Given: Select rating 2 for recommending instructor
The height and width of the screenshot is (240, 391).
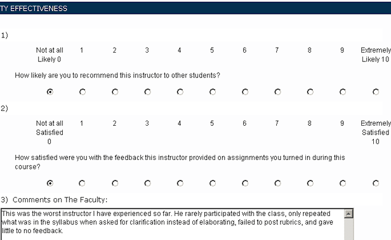Looking at the screenshot, I should tap(115, 92).
